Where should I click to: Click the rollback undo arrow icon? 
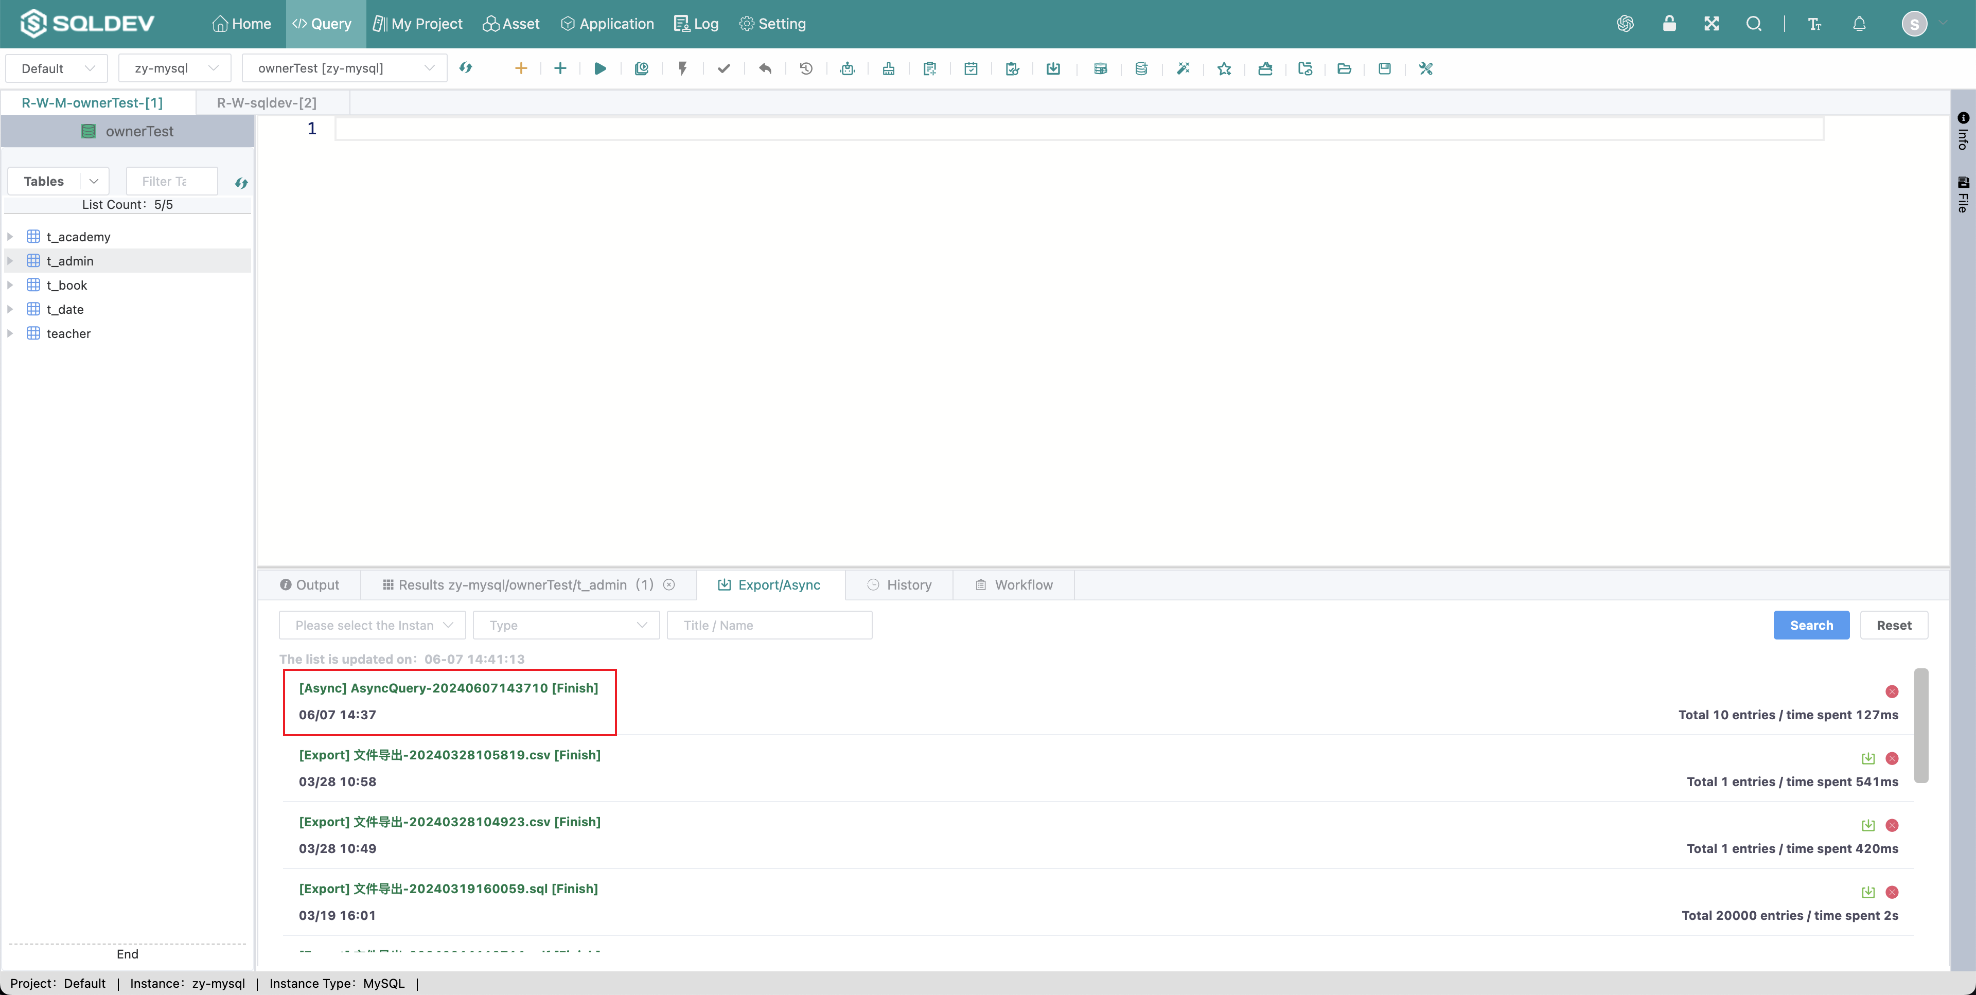(765, 68)
